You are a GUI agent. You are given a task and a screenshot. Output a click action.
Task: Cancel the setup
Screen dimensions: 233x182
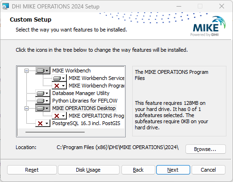click(209, 170)
